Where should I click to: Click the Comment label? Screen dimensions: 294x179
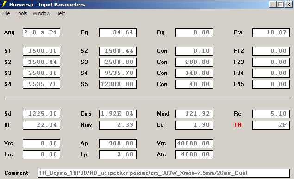click(16, 173)
